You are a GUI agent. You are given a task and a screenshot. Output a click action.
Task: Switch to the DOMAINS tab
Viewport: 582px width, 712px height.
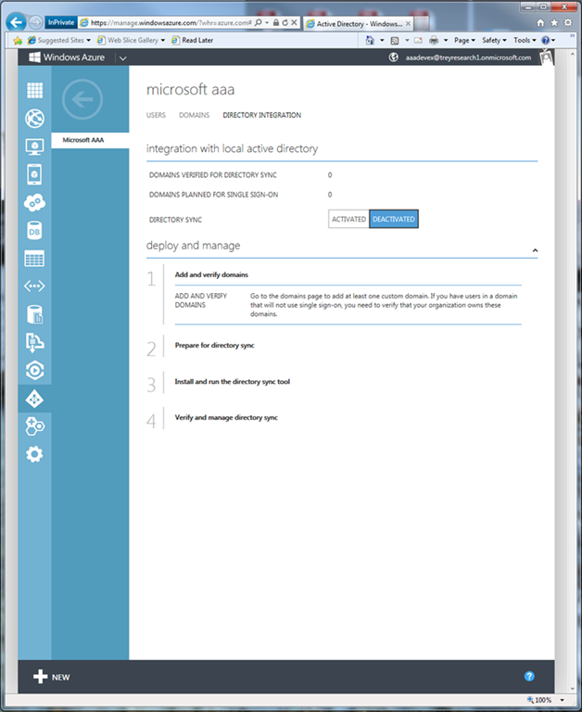[194, 115]
